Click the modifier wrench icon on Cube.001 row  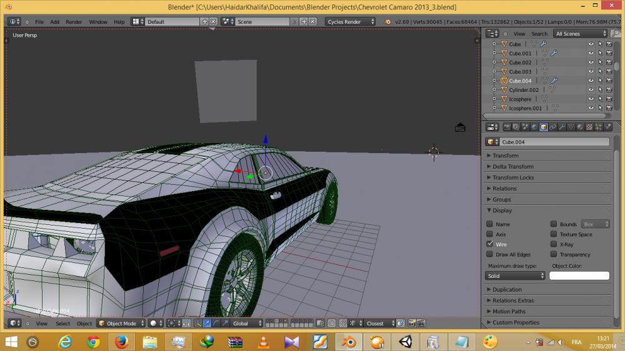click(554, 53)
